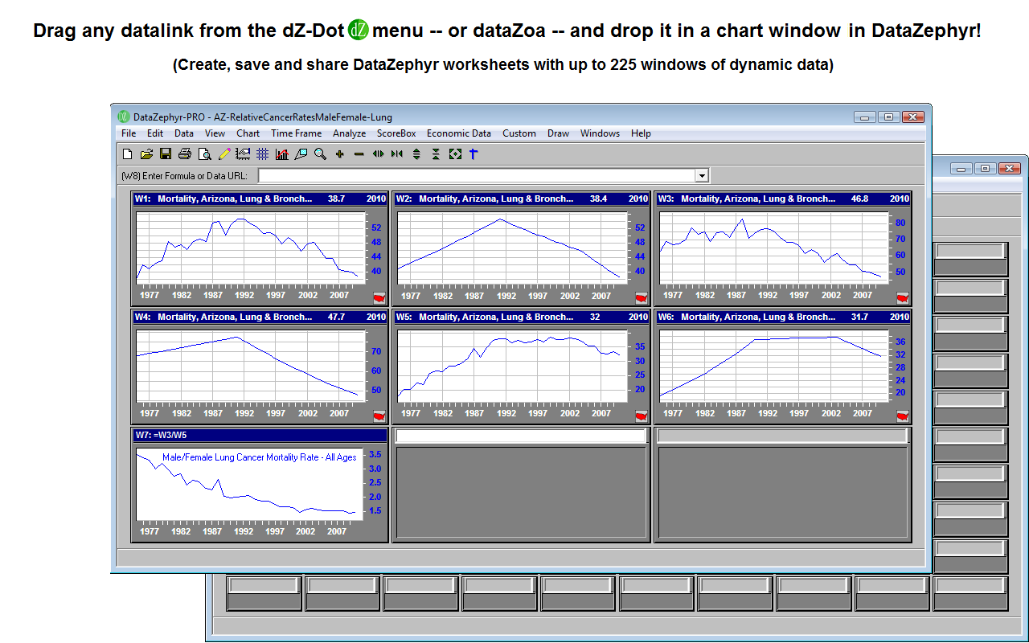Image resolution: width=1029 pixels, height=643 pixels.
Task: Click the red US map icon in W3
Action: click(903, 297)
